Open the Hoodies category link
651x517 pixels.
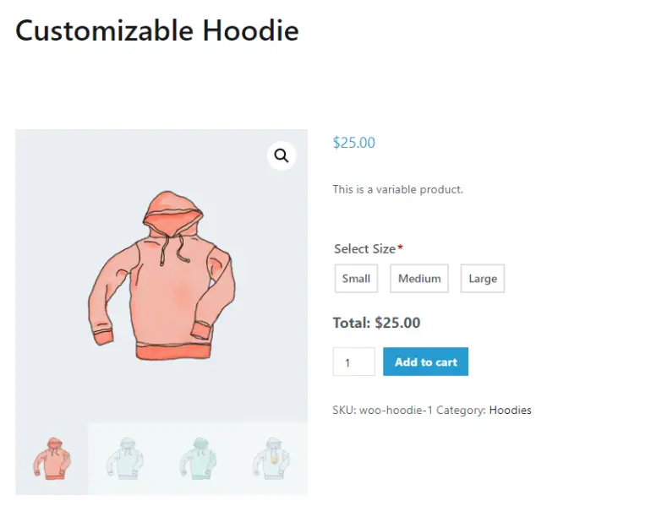[511, 410]
